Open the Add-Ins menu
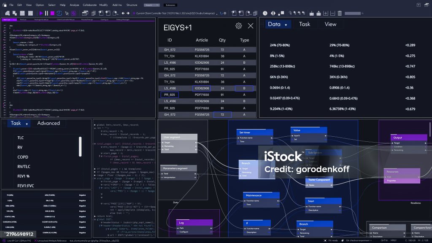 [117, 5]
